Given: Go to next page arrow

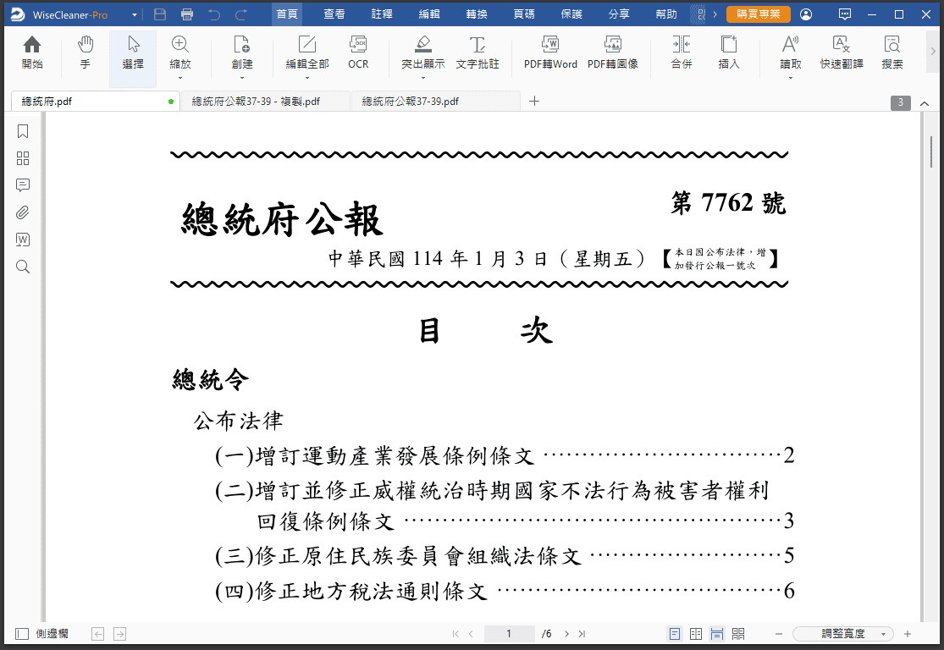Looking at the screenshot, I should [x=566, y=634].
